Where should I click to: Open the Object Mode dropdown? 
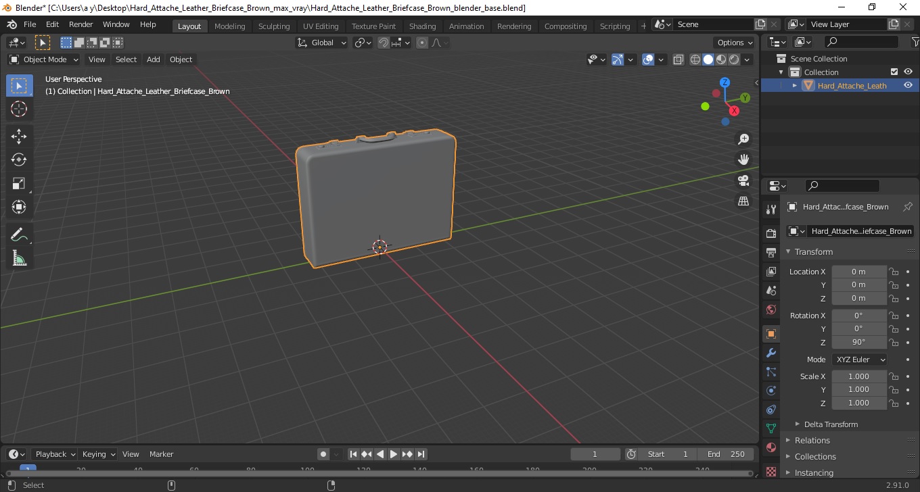(43, 59)
